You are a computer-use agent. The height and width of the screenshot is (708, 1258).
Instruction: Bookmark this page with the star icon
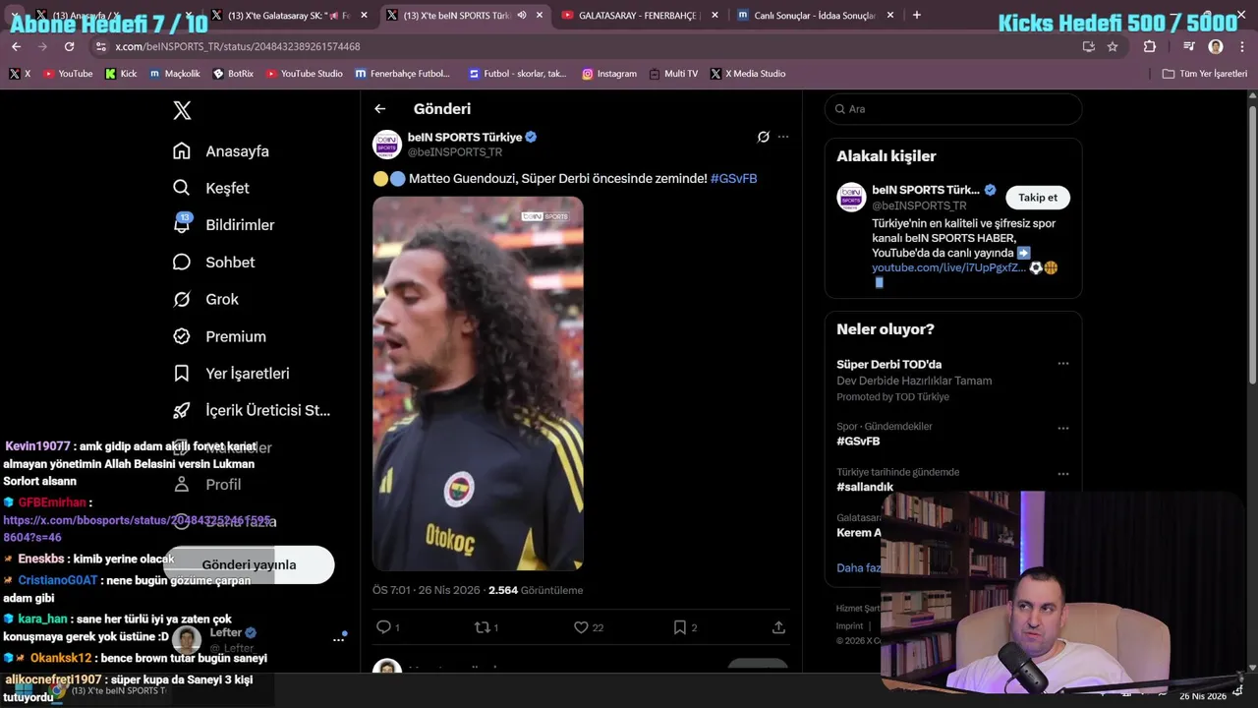tap(1113, 46)
